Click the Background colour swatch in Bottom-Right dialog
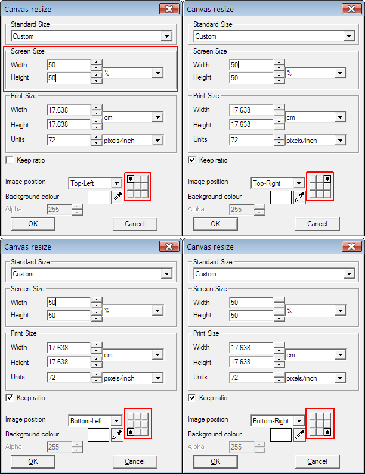365x474 pixels. (281, 435)
